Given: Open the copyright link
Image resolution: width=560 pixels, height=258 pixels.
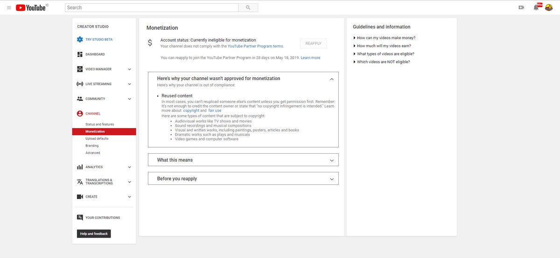Looking at the screenshot, I should point(191,110).
